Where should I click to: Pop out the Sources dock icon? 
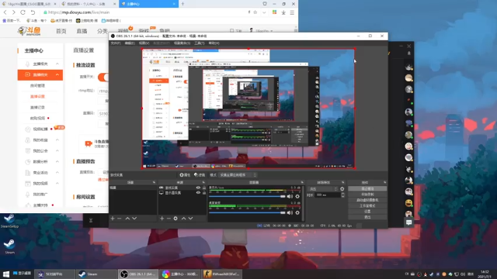203,183
